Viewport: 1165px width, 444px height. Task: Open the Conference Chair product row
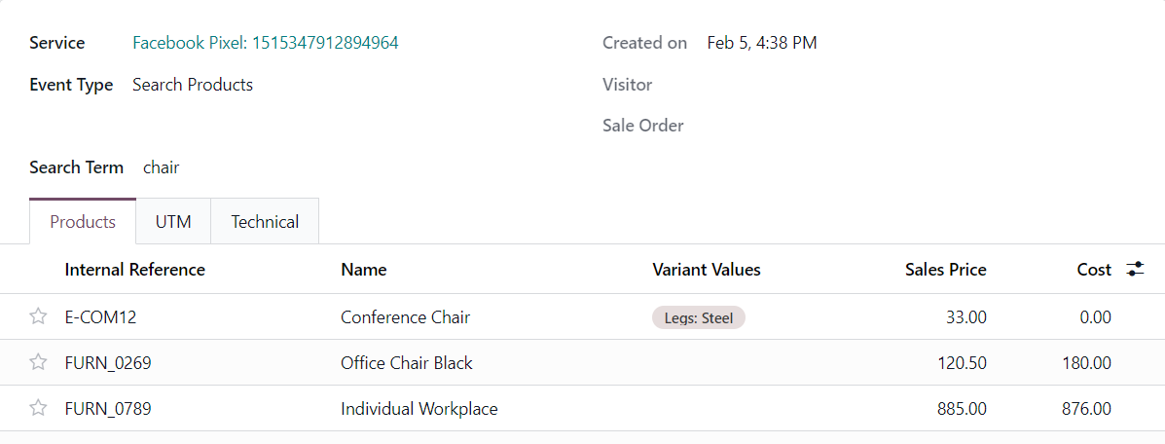point(405,317)
